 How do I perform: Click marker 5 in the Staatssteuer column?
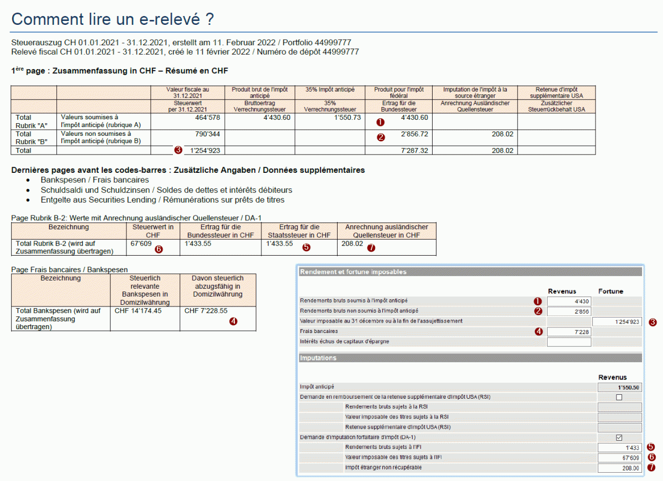click(307, 248)
